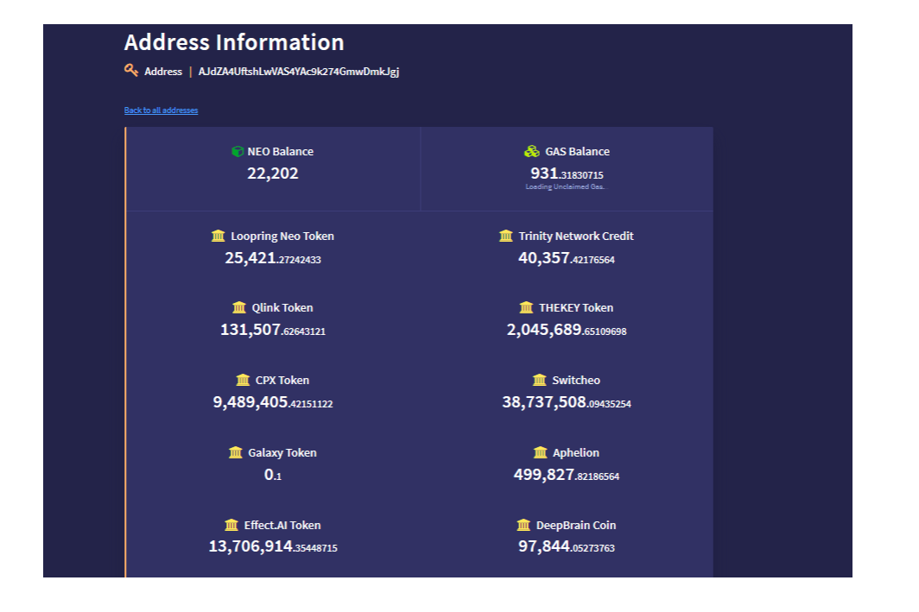Click the Aphelion label

point(576,452)
